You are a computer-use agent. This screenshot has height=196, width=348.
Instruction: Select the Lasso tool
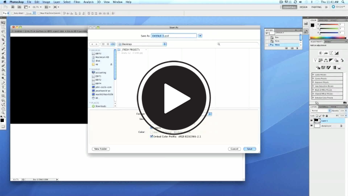click(3, 32)
